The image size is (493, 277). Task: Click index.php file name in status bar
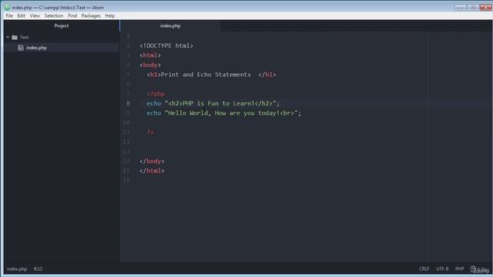tap(17, 269)
